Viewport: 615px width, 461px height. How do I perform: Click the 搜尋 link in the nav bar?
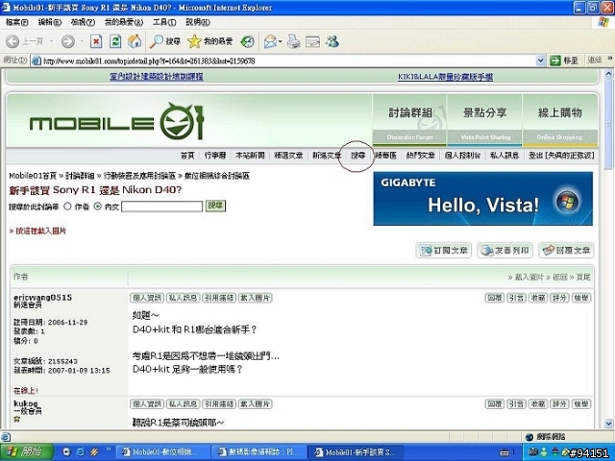coord(357,156)
